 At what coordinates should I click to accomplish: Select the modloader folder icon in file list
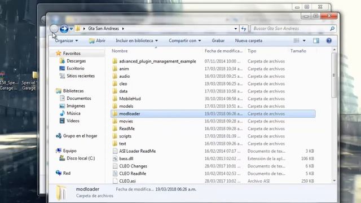pyautogui.click(x=115, y=113)
